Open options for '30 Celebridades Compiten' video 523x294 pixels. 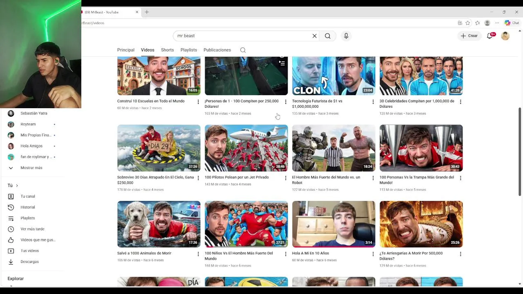460,102
